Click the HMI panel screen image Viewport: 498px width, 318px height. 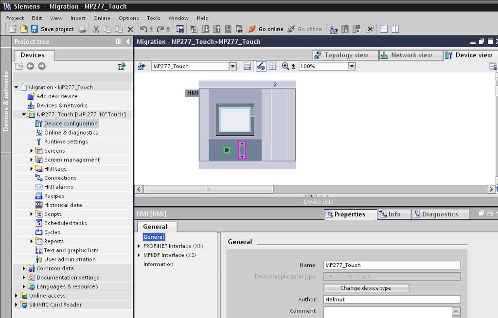[x=235, y=120]
